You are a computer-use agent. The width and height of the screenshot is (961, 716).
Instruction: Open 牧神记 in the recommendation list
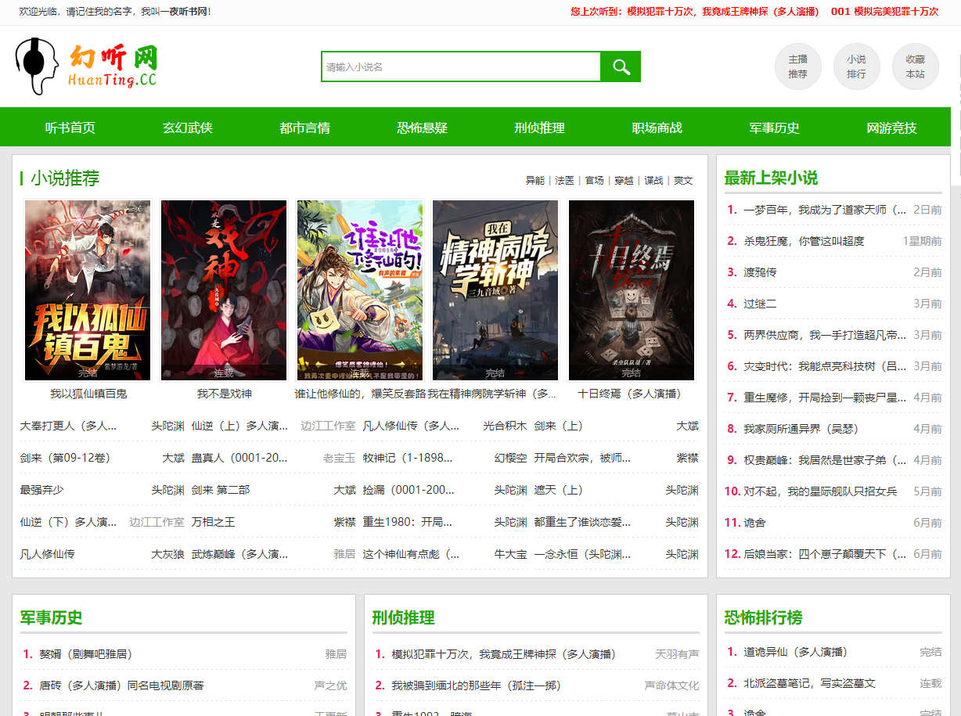click(408, 458)
